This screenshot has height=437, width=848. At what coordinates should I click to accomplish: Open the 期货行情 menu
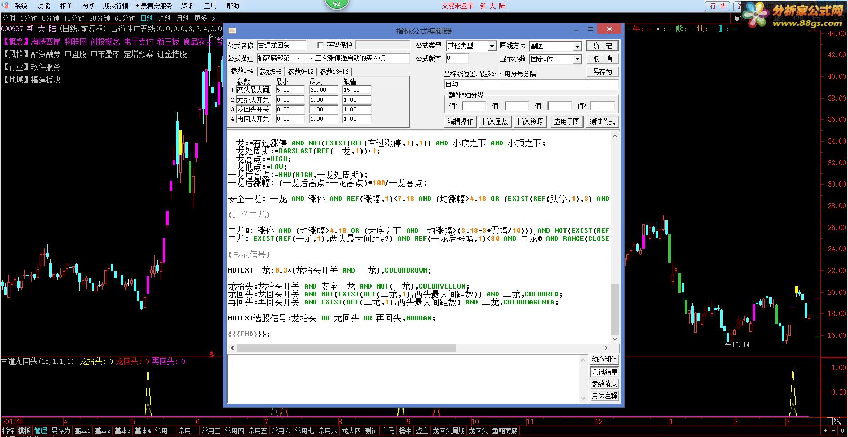pos(116,6)
